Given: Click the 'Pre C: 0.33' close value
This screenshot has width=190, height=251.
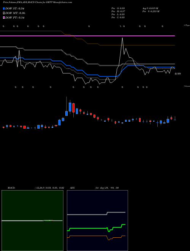Looking at the screenshot, I should pyautogui.click(x=118, y=17).
